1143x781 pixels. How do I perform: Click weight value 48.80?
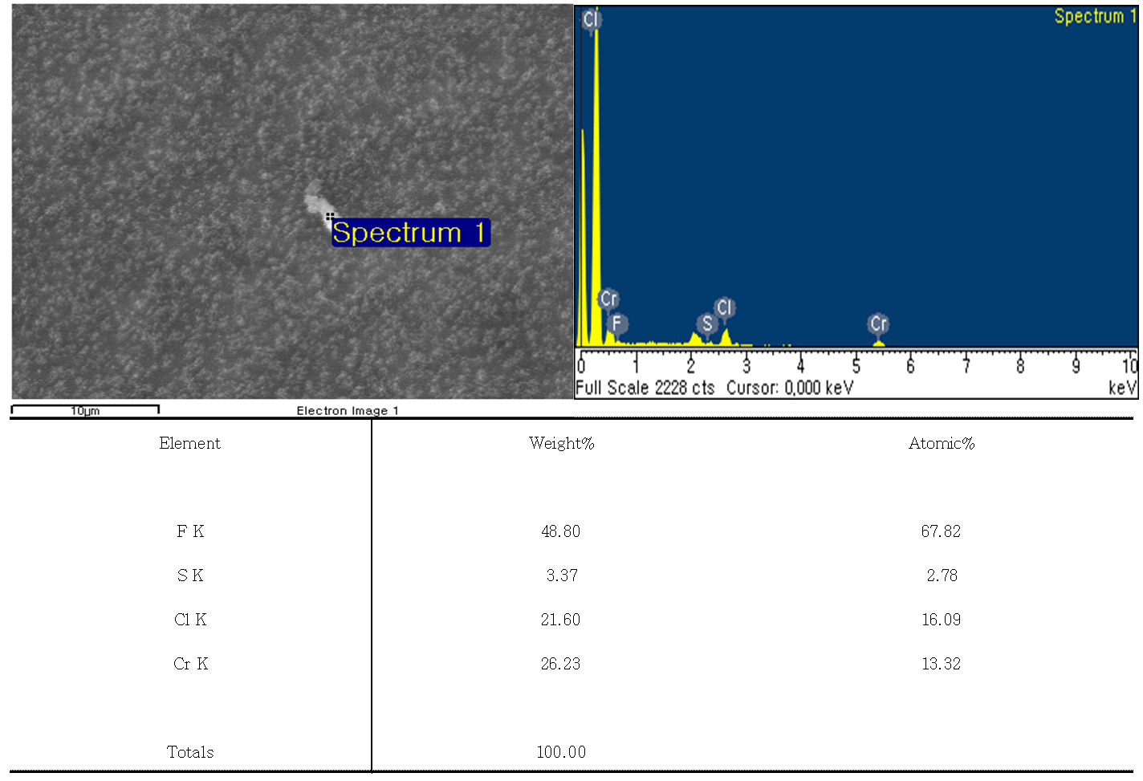tap(560, 531)
